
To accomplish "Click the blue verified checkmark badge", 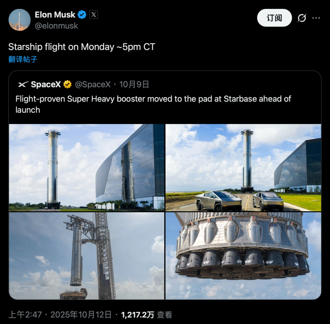I will [x=82, y=14].
